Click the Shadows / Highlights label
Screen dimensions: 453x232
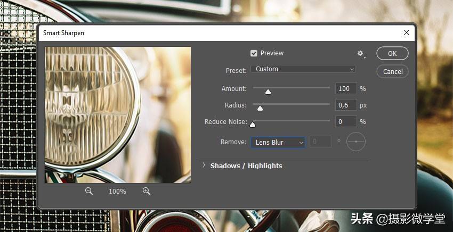[x=246, y=165]
